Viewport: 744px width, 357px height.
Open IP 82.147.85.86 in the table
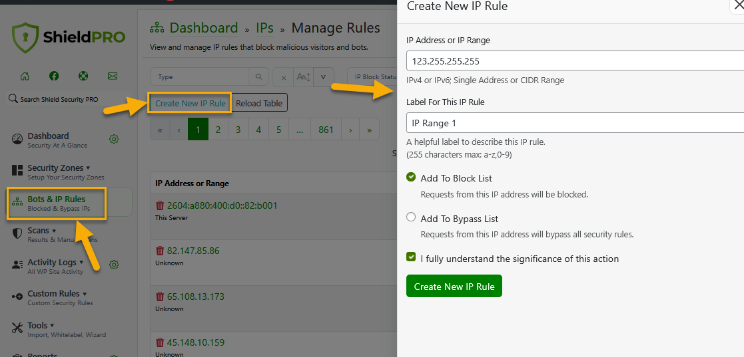click(193, 251)
